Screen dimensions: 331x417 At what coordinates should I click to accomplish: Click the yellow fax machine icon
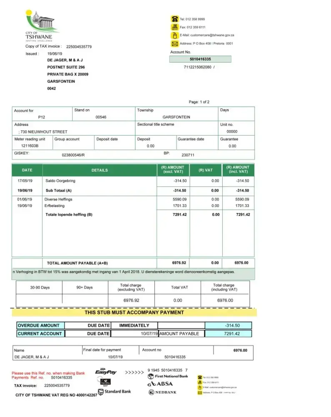[x=175, y=27]
